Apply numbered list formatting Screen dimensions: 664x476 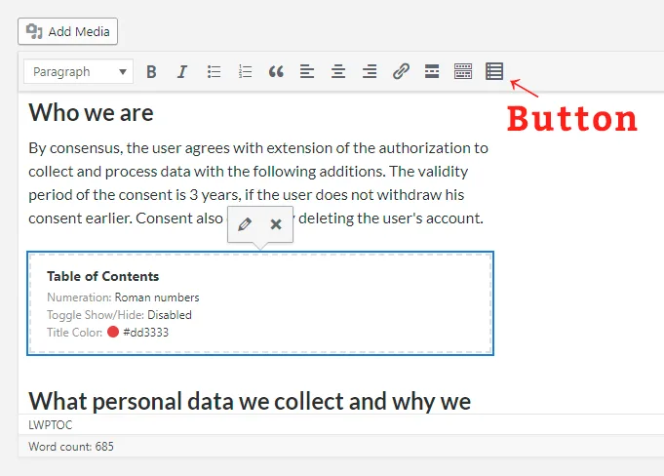245,71
